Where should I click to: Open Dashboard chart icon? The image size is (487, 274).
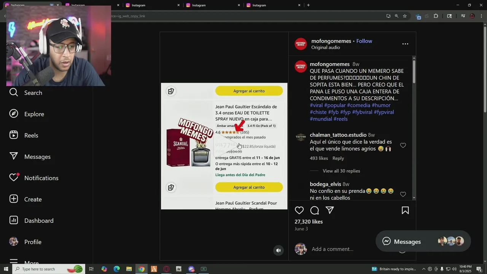[x=14, y=220]
